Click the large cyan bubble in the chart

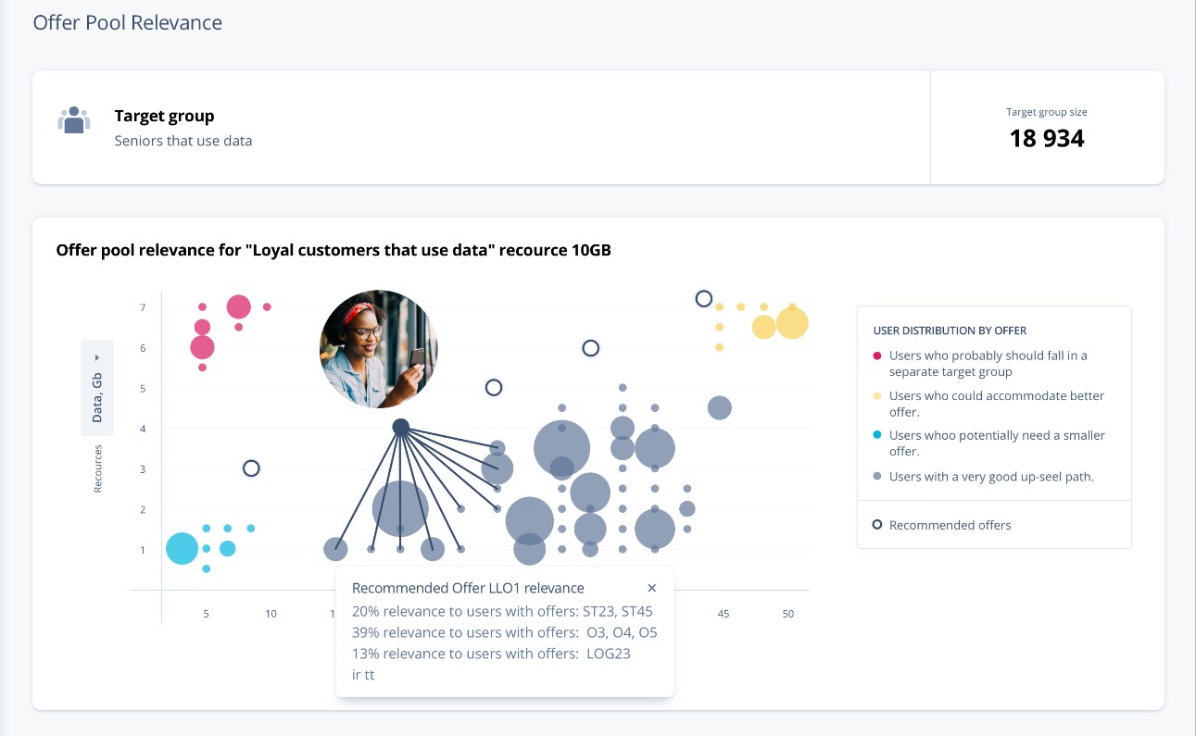tap(183, 548)
